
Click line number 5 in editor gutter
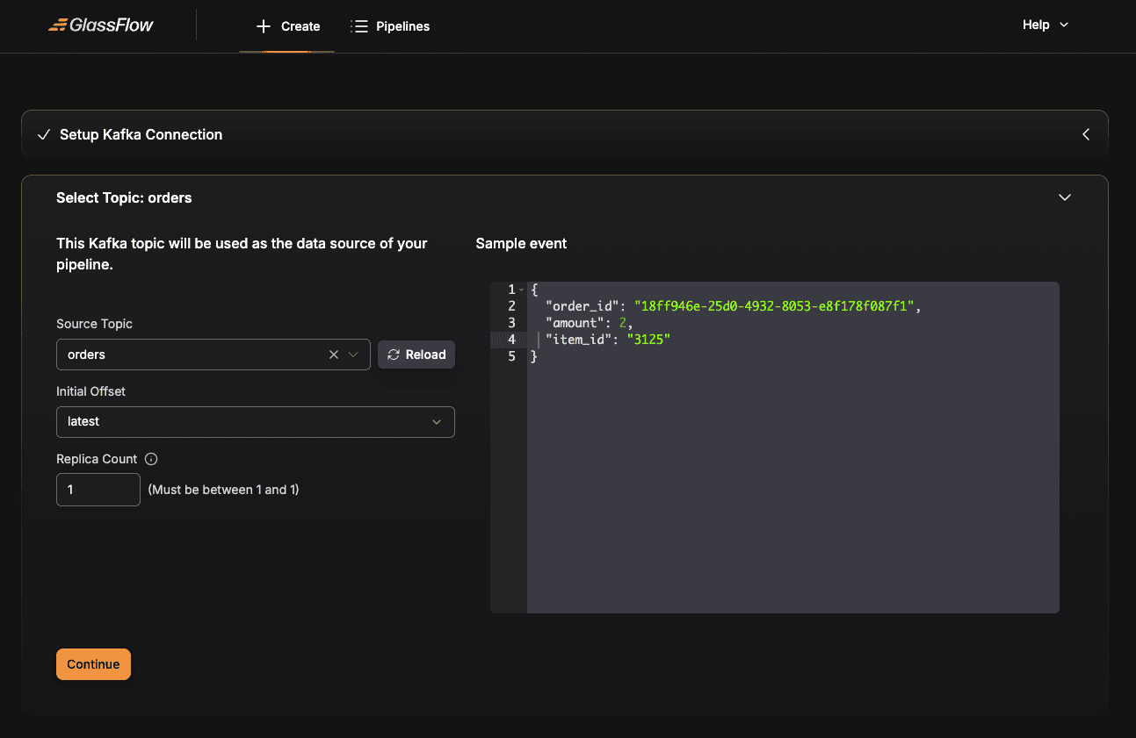pos(511,356)
